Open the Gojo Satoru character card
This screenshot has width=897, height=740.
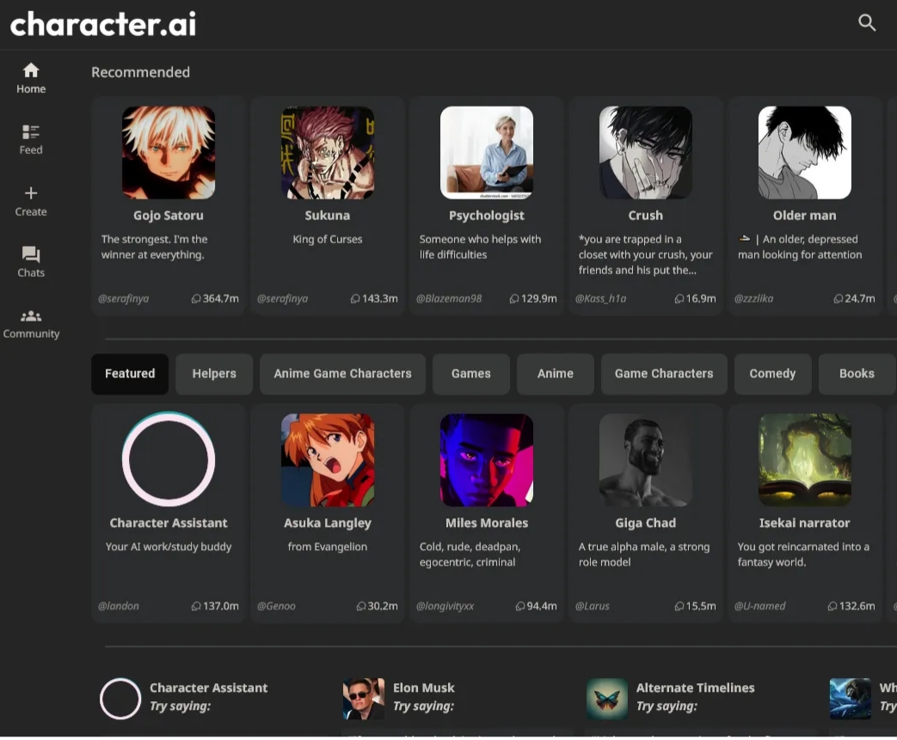(169, 206)
